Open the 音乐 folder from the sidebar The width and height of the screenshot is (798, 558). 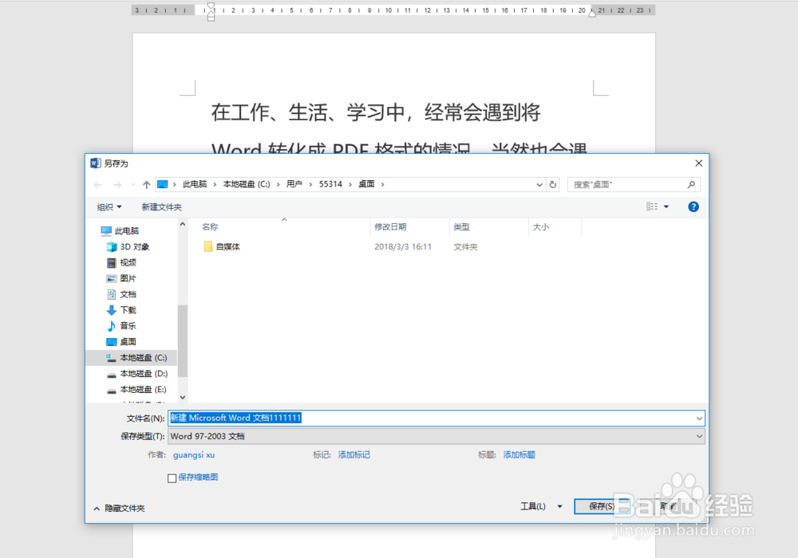pos(127,326)
